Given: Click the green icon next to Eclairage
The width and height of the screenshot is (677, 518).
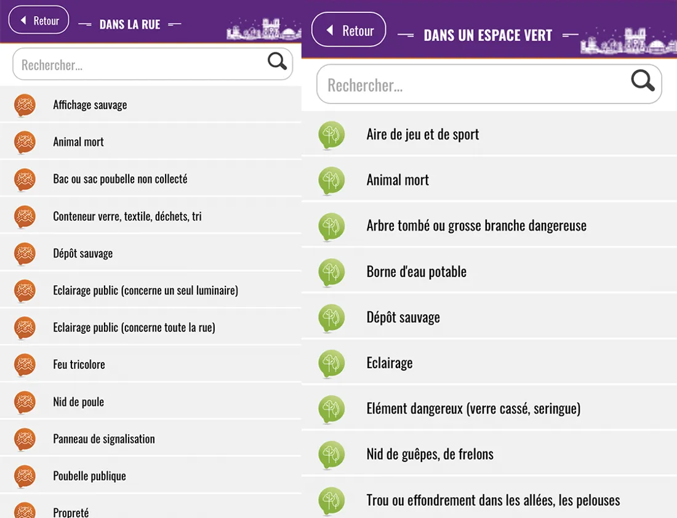Looking at the screenshot, I should (332, 362).
